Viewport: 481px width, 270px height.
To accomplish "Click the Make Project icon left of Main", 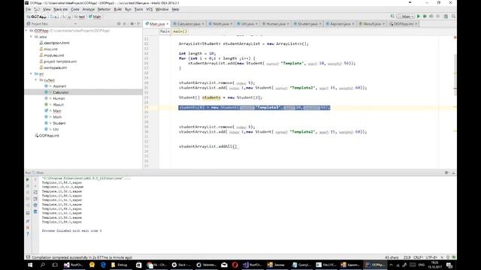I will 392,16.
